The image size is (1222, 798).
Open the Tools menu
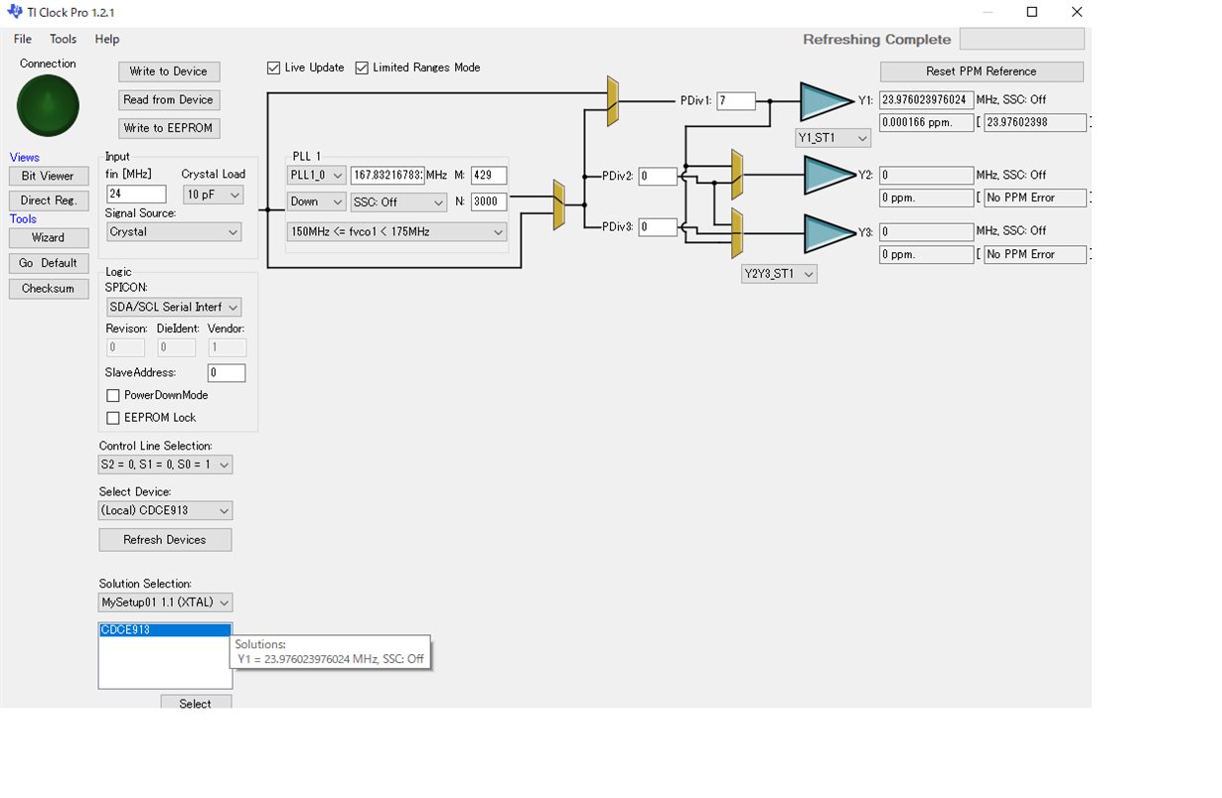pyautogui.click(x=64, y=40)
